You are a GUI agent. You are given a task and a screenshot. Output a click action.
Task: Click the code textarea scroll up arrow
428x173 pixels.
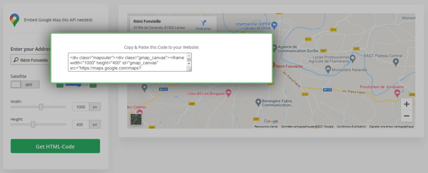pos(189,56)
